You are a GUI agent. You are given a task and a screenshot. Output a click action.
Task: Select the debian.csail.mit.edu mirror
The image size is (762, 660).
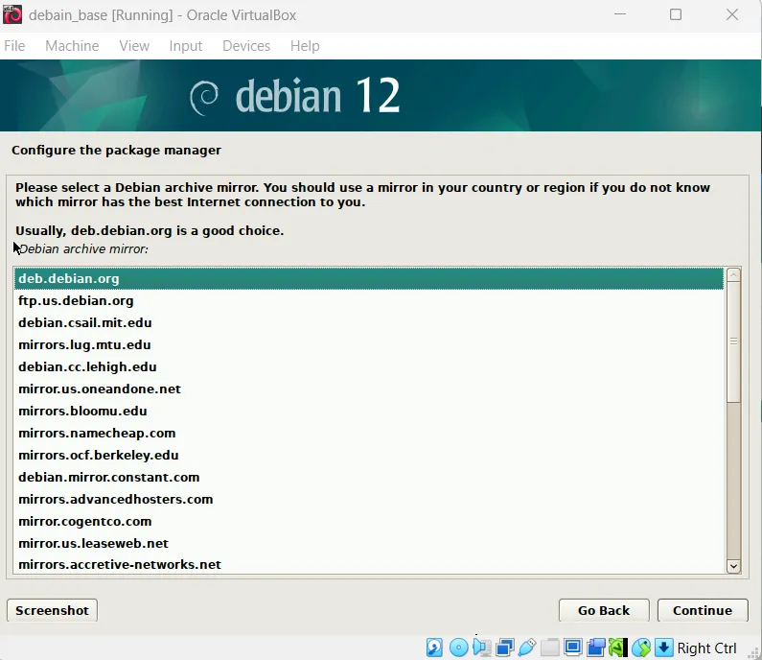click(368, 322)
